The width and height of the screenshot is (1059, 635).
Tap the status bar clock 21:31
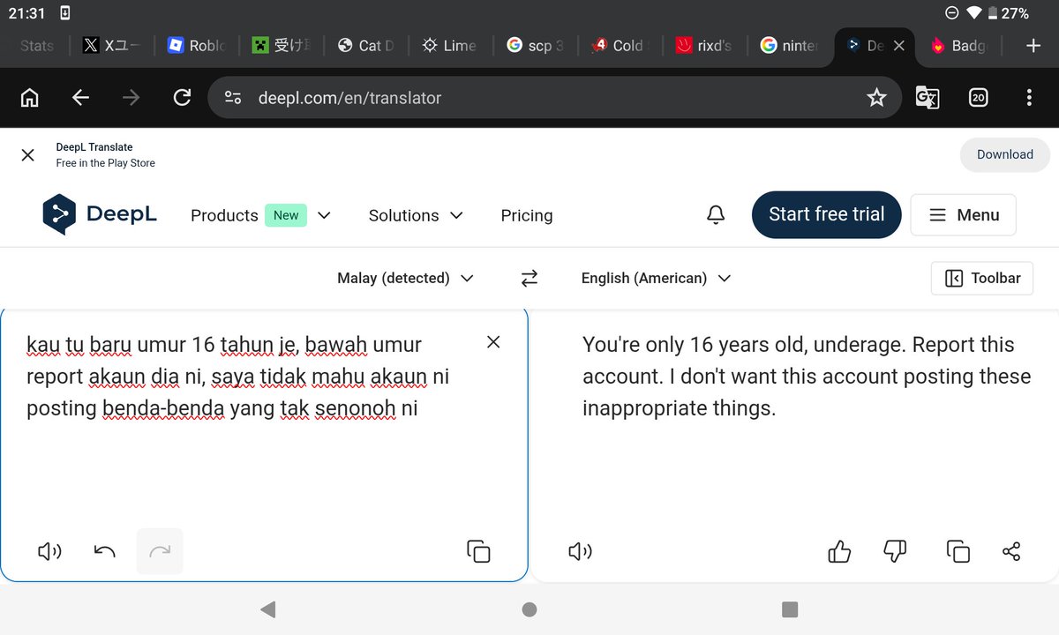click(x=25, y=13)
